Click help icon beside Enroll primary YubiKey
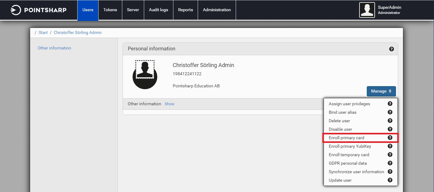 tap(390, 146)
